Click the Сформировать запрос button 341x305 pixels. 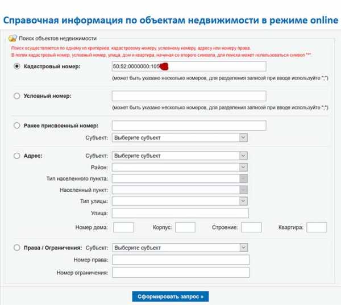(170, 296)
